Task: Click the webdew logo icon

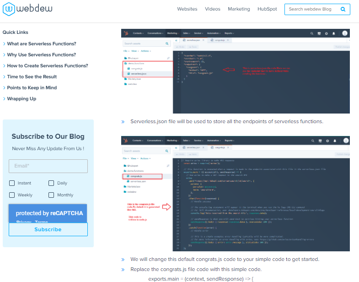Action: coord(8,9)
